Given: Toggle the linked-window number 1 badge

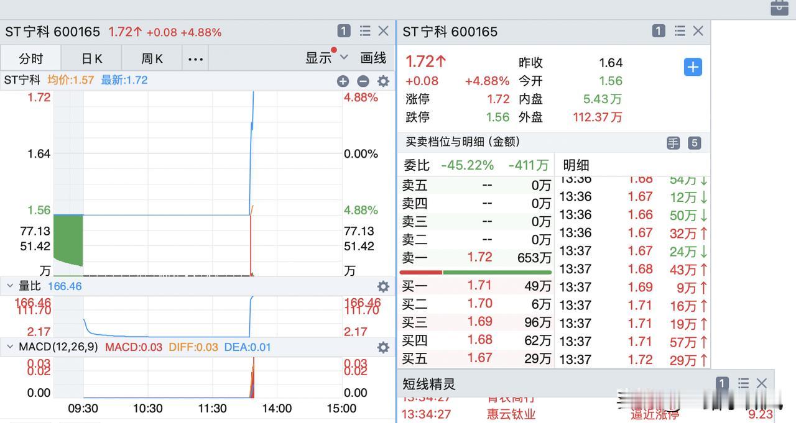Looking at the screenshot, I should (343, 30).
